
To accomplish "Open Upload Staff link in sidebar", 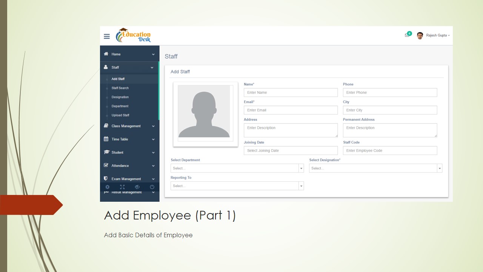I will pyautogui.click(x=120, y=115).
